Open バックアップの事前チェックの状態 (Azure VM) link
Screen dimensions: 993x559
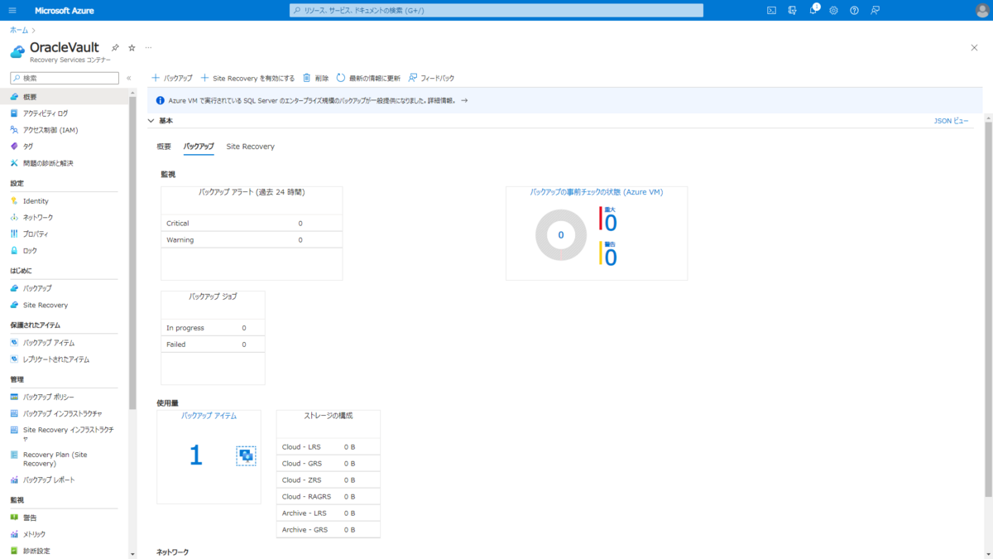pos(597,192)
